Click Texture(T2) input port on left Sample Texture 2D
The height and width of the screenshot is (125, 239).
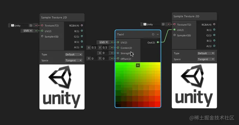coord(42,25)
